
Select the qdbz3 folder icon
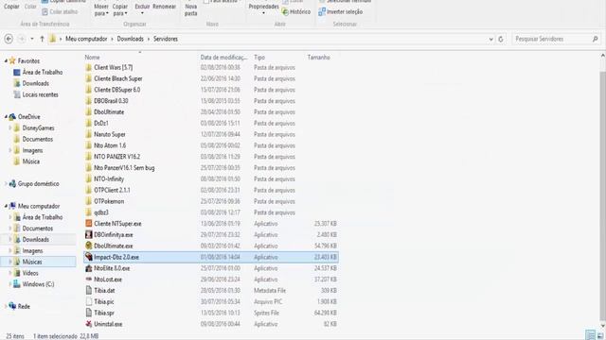88,212
